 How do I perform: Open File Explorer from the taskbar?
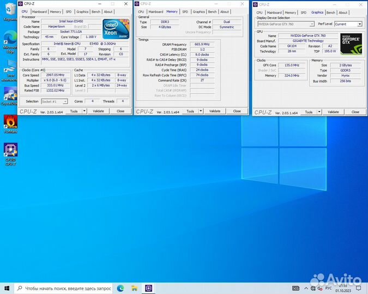134,288
